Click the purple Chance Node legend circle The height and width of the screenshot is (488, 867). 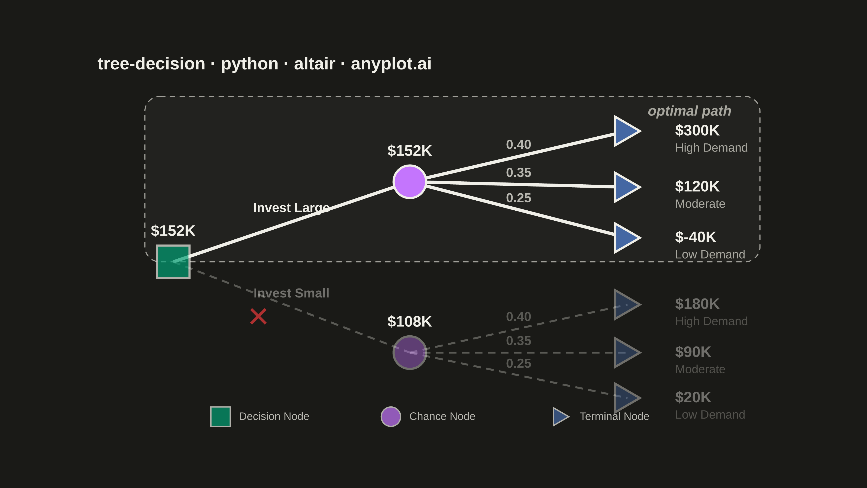(x=391, y=417)
